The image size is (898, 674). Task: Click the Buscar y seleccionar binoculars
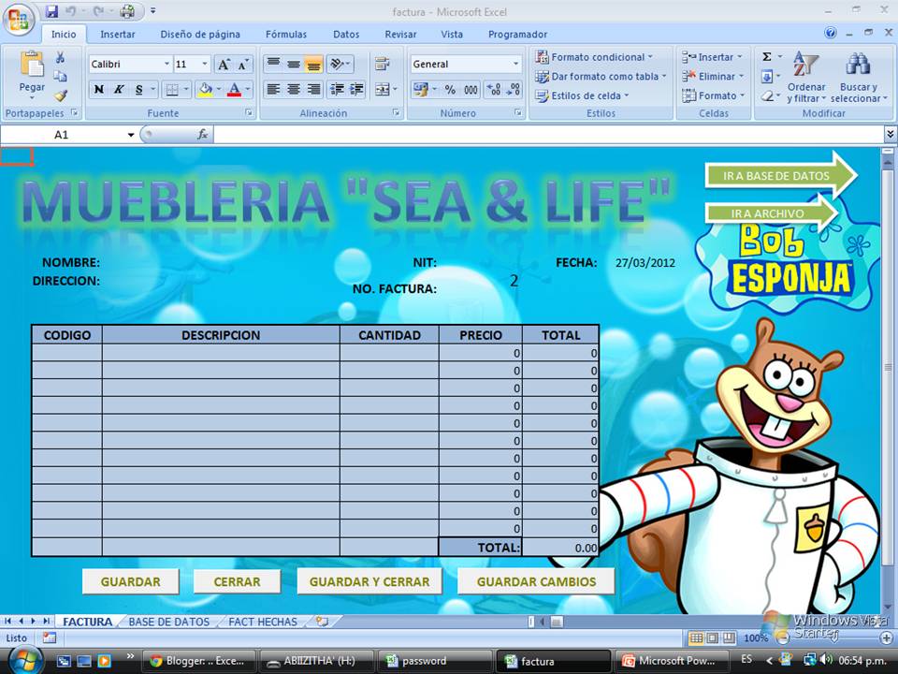(x=858, y=65)
